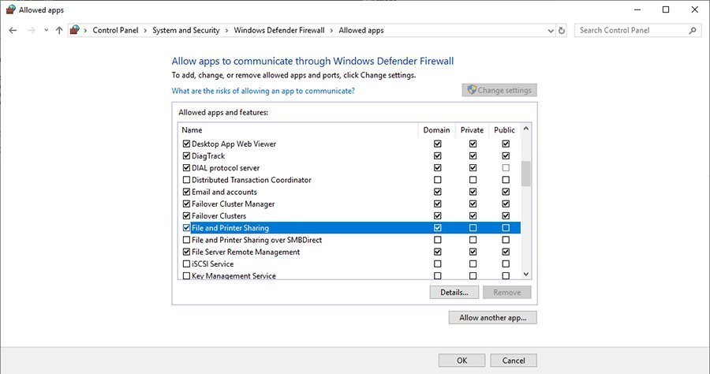710x374 pixels.
Task: Toggle Email and accounts name checkbox
Action: coord(186,192)
